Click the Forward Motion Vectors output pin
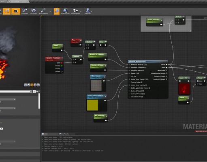Image resolution: width=207 pixels, height=162 pixels. tap(166, 73)
